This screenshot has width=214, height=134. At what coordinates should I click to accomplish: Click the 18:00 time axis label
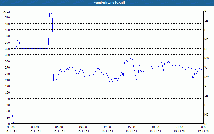pyautogui.click(x=155, y=128)
